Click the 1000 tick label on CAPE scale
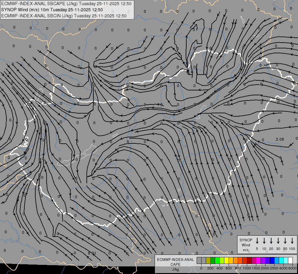 click(247, 268)
